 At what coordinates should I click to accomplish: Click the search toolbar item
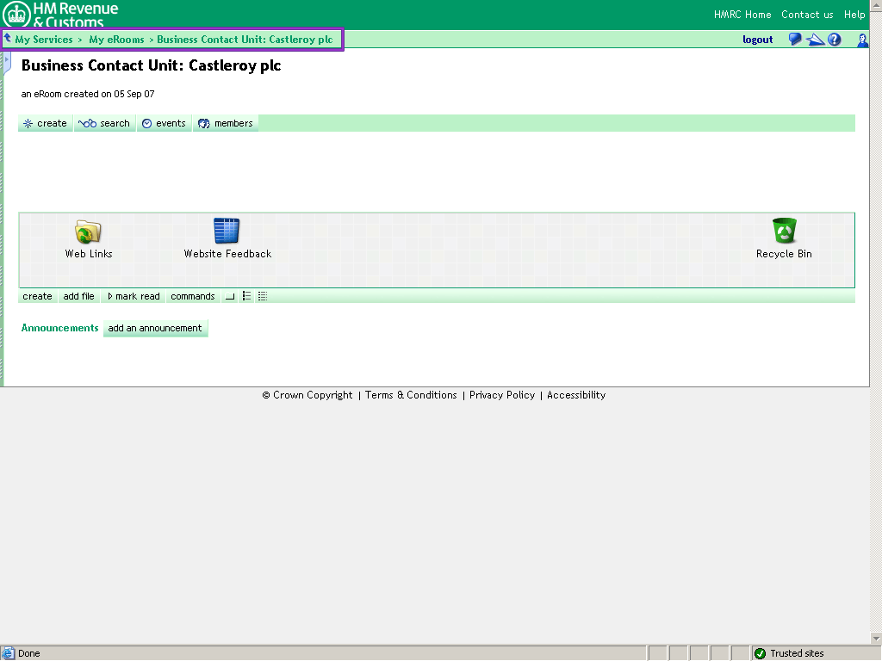pos(105,123)
